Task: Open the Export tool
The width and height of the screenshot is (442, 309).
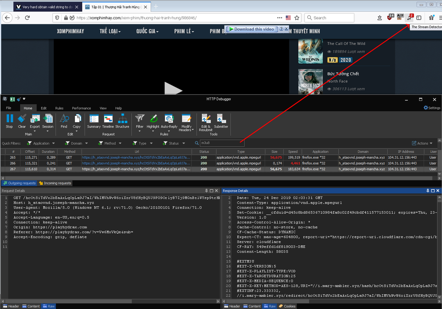Action: [x=35, y=123]
